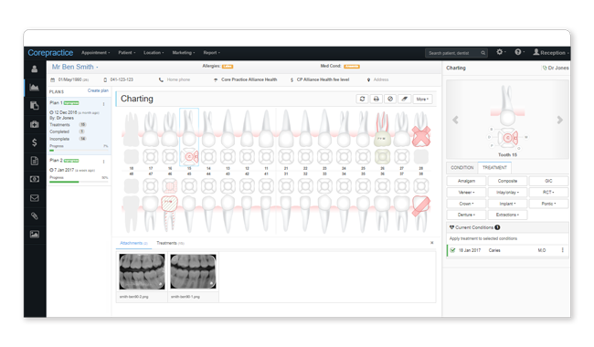Open the smith-ben90-2.png x-ray thumbnail
The width and height of the screenshot is (594, 347).
click(x=142, y=271)
